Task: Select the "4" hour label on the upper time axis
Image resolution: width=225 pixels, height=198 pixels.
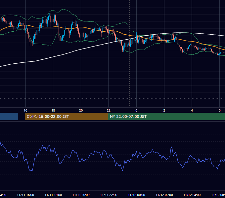Action: click(x=192, y=111)
